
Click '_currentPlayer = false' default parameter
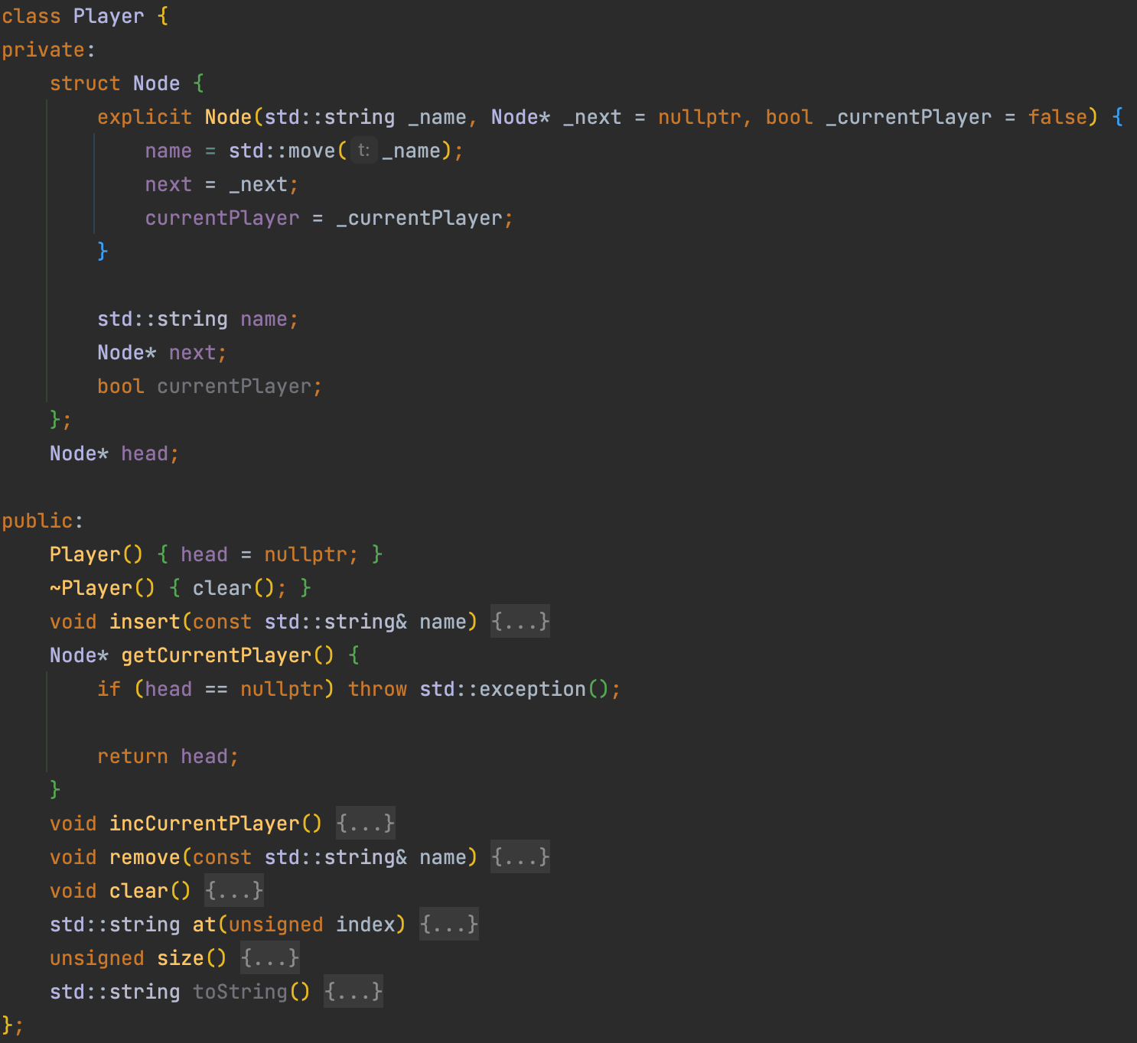pyautogui.click(x=956, y=117)
